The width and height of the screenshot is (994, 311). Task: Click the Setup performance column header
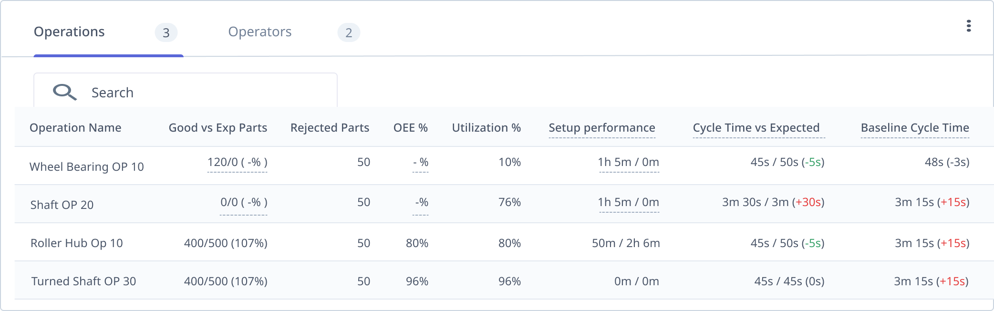[602, 128]
